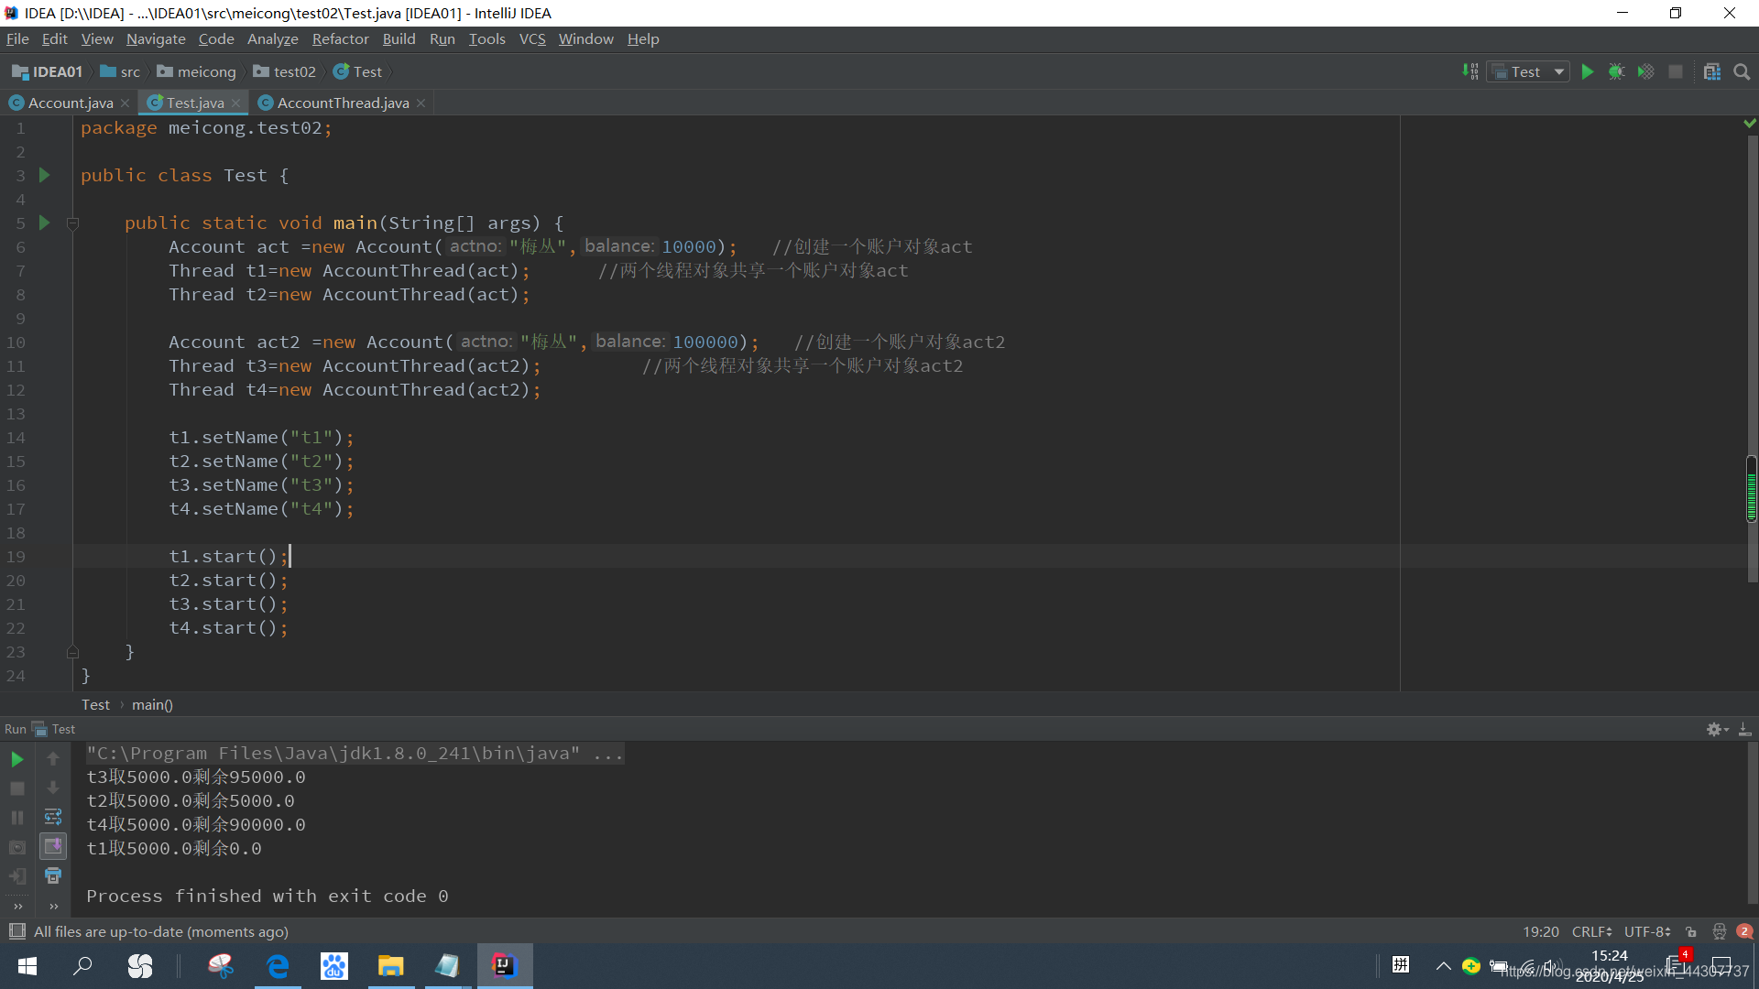Run the Test configuration from the toolbar
This screenshot has width=1759, height=989.
click(1588, 71)
